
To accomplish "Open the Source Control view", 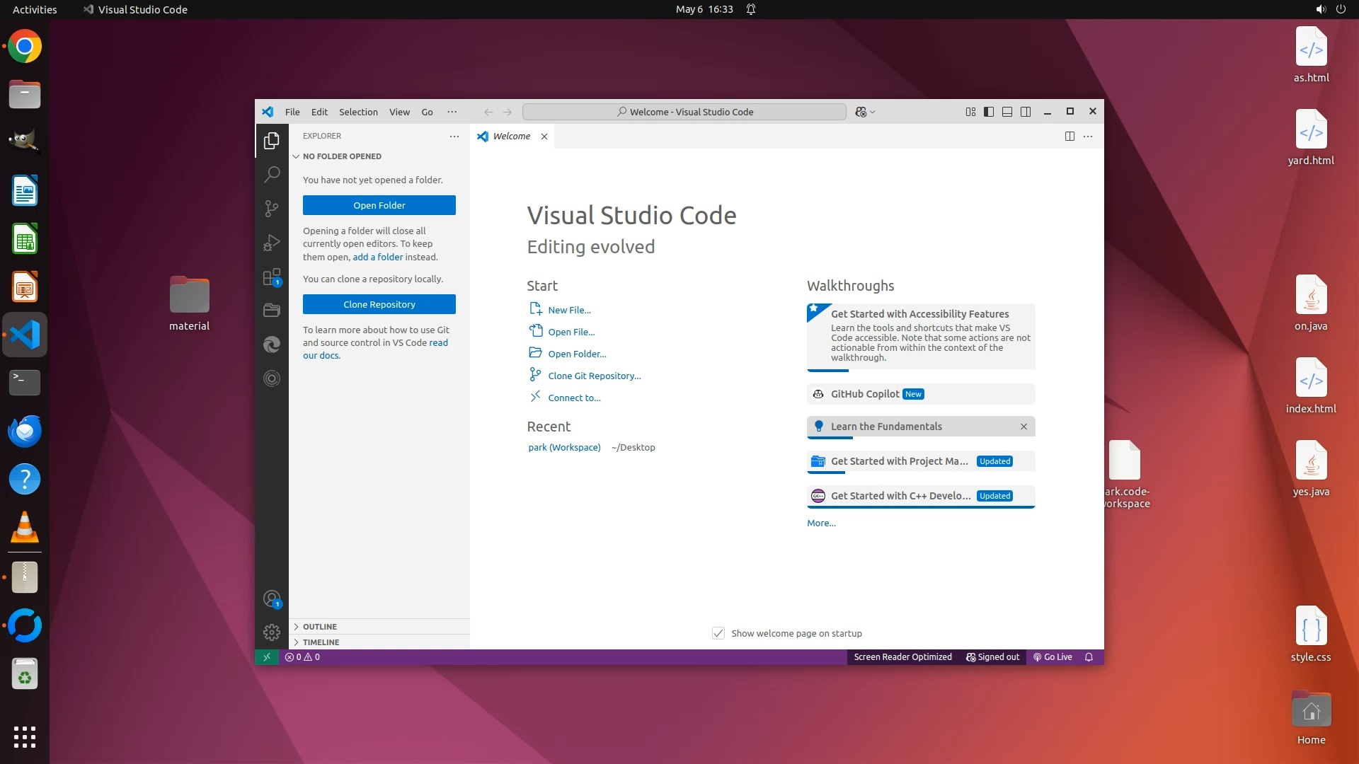I will (x=272, y=208).
